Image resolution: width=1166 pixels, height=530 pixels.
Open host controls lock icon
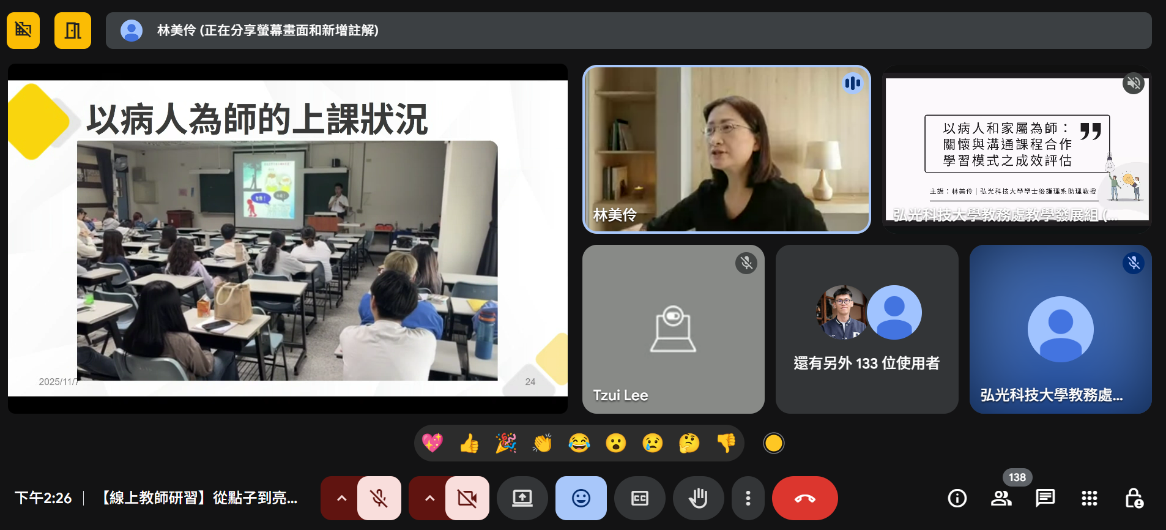(1134, 498)
